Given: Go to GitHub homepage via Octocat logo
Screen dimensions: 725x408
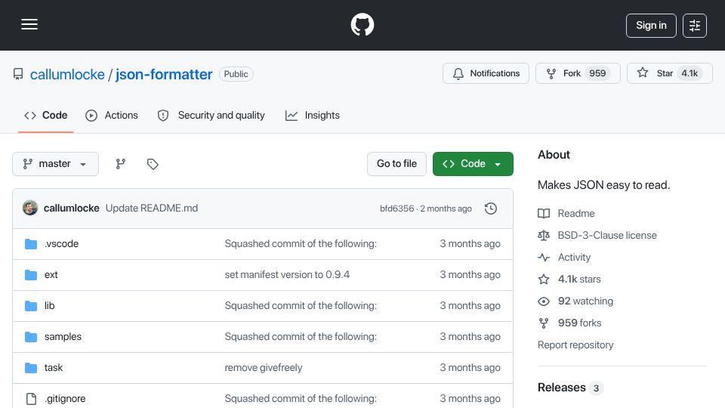Looking at the screenshot, I should pos(362,24).
